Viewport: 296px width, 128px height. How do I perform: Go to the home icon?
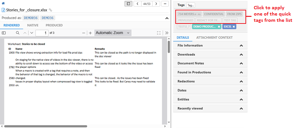click(3, 3)
